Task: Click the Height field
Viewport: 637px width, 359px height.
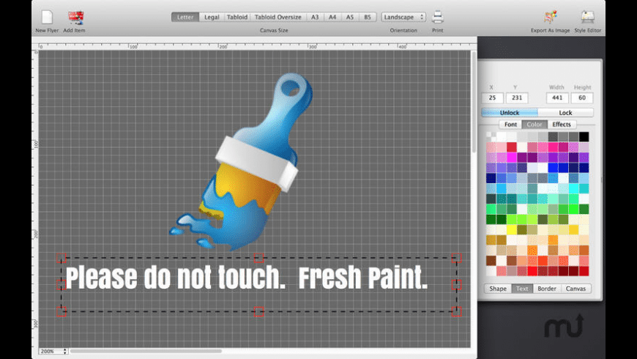Action: coord(582,97)
